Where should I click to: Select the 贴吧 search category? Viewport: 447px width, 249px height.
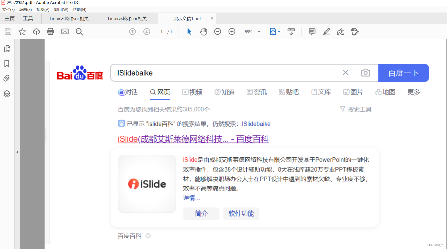pos(289,92)
